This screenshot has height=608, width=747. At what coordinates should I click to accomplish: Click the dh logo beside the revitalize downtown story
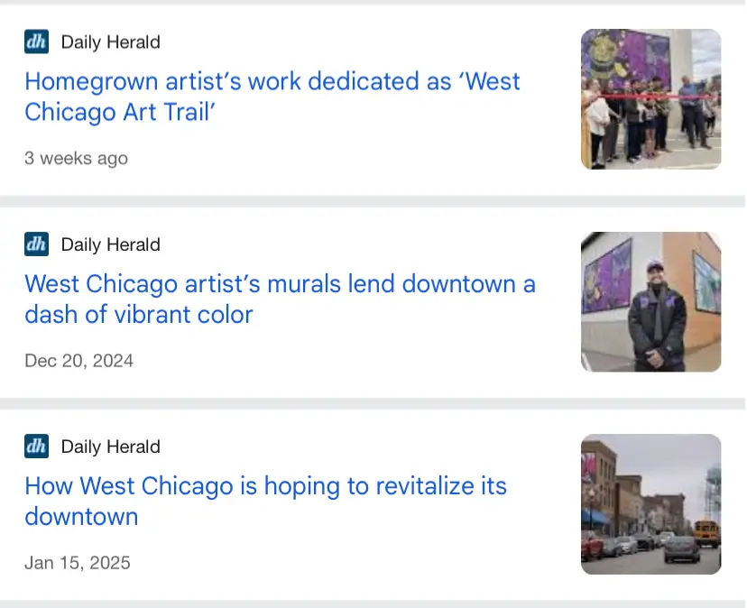point(36,447)
